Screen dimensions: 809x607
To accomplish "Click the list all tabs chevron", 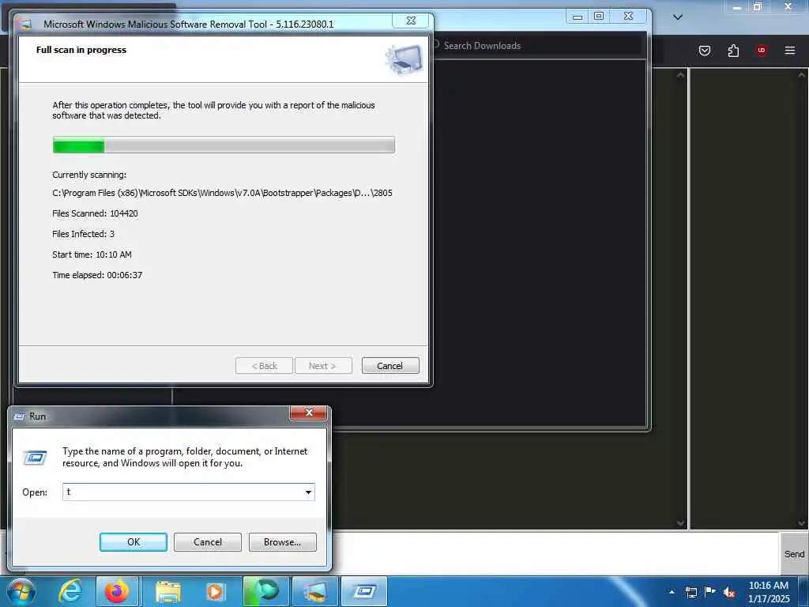I will [678, 17].
